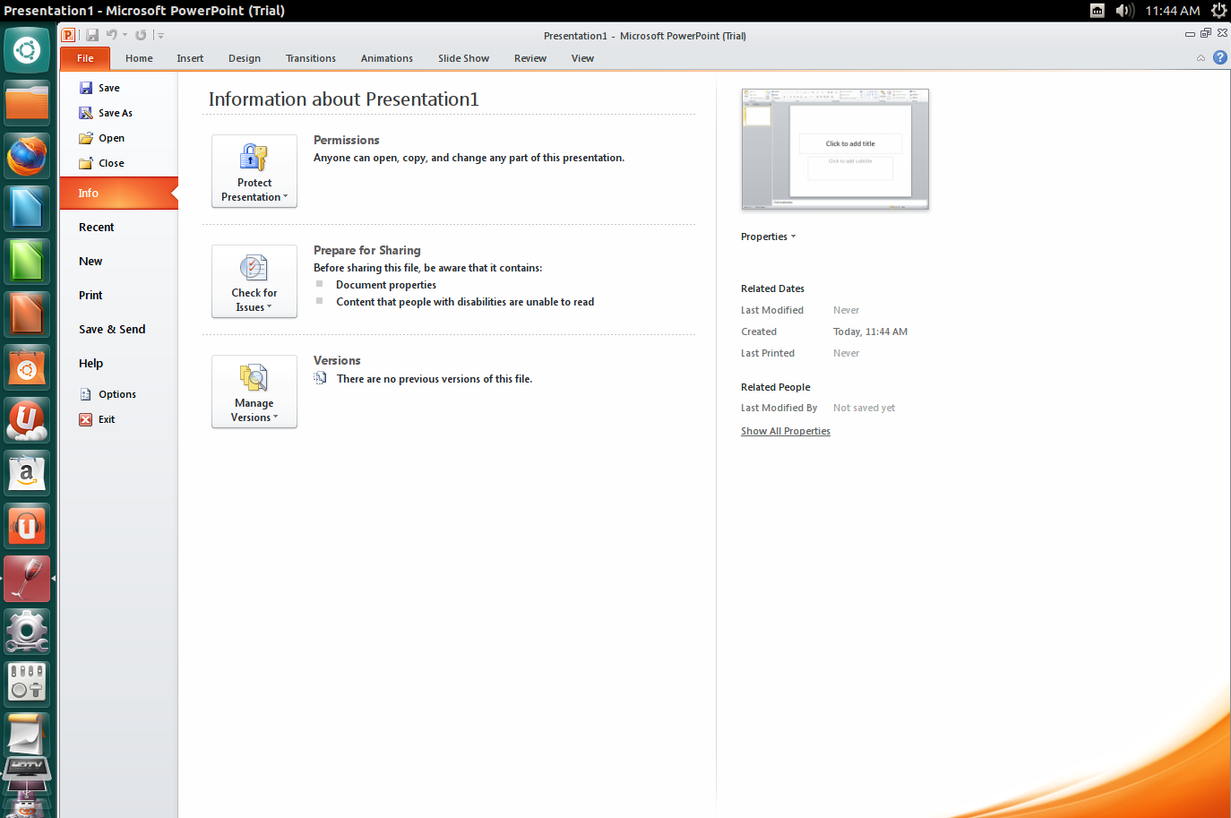Open PowerPoint Options via its gear icon
The height and width of the screenshot is (818, 1231).
point(85,393)
